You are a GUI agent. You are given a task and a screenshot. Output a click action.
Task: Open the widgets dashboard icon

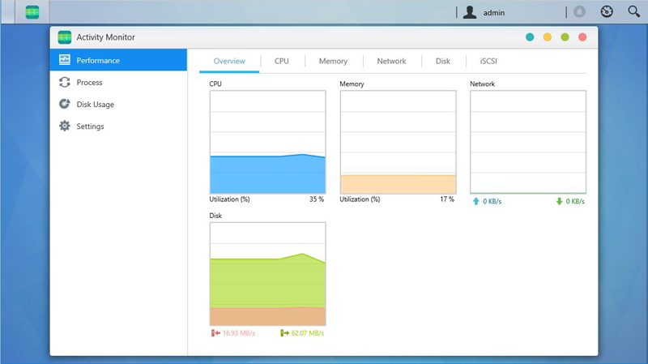tap(607, 12)
